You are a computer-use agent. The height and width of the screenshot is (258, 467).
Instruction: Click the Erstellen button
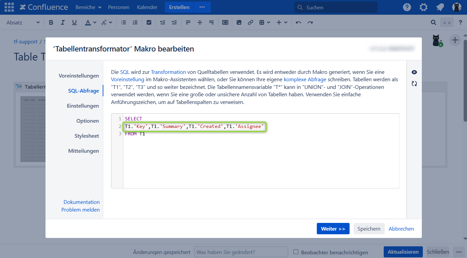click(179, 7)
